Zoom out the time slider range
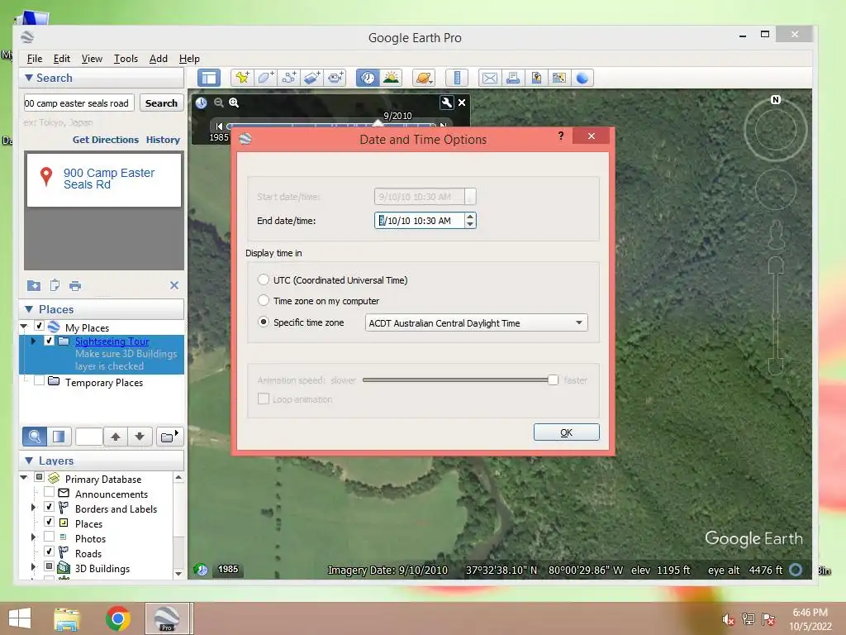This screenshot has width=846, height=635. pos(218,103)
